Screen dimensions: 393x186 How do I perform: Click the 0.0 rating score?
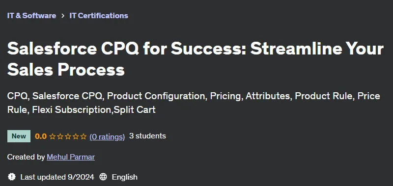click(x=41, y=136)
